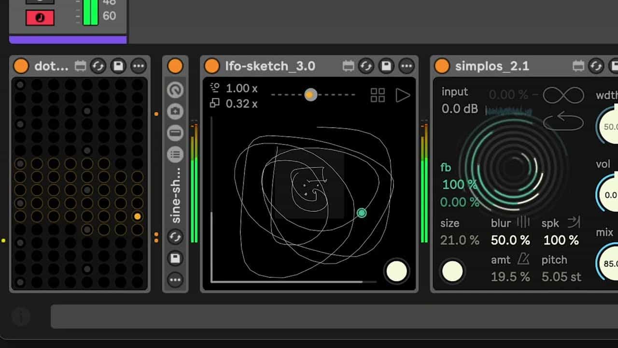Click the blur 50.0 % value
The height and width of the screenshot is (348, 618).
pos(510,240)
